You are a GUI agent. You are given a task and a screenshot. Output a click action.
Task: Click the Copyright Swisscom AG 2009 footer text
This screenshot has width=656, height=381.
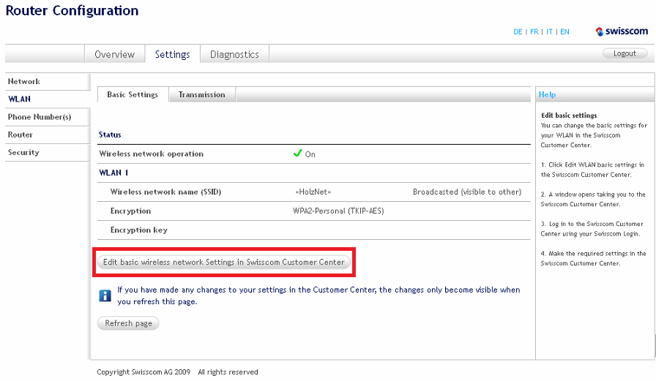(143, 371)
